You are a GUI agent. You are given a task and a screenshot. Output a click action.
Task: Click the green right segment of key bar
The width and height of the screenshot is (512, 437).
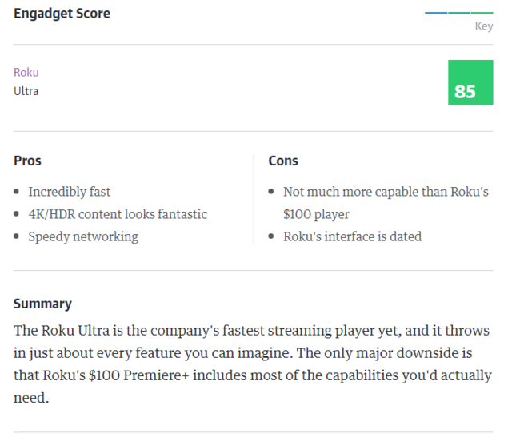pyautogui.click(x=482, y=13)
